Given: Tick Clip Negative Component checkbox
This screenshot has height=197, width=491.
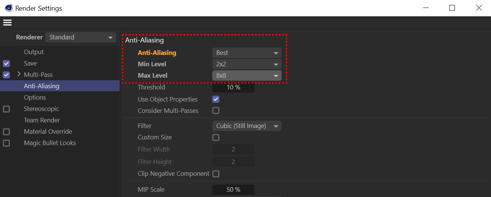Looking at the screenshot, I should (x=216, y=174).
